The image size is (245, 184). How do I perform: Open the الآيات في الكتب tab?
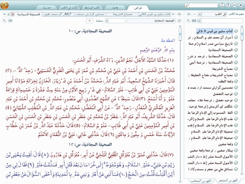click(x=70, y=8)
